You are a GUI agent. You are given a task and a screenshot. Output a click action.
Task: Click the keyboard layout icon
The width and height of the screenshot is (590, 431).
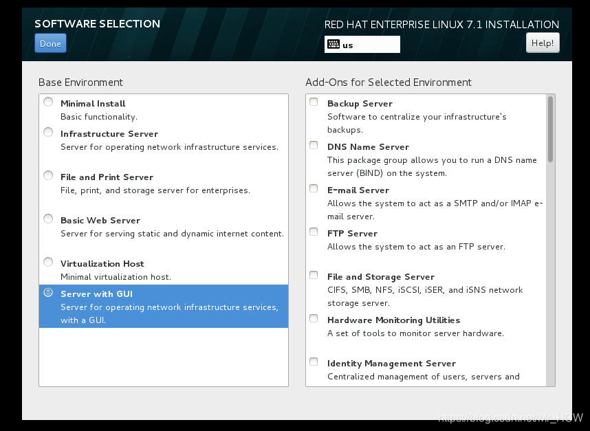tap(333, 45)
